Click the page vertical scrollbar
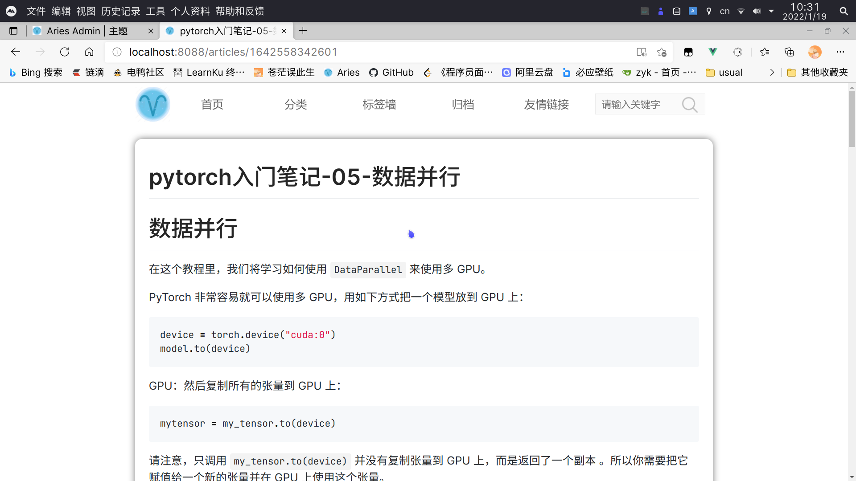The width and height of the screenshot is (856, 481). click(x=852, y=120)
